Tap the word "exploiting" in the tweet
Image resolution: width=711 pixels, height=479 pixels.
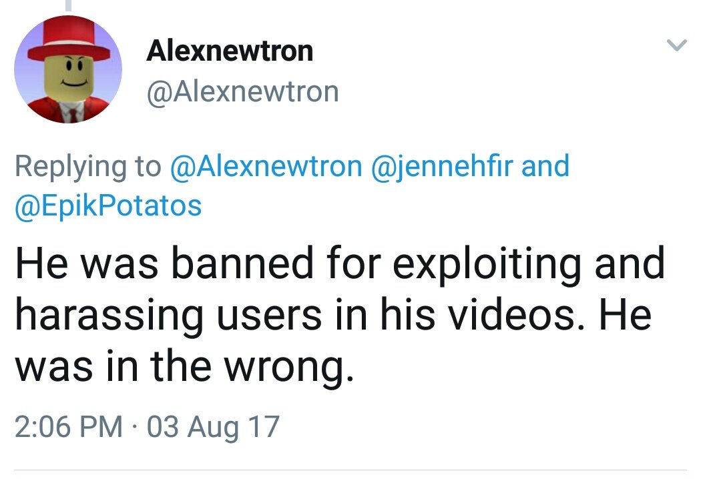[x=487, y=266]
